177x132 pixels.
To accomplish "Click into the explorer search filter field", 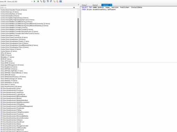I will pyautogui.click(x=37, y=8).
